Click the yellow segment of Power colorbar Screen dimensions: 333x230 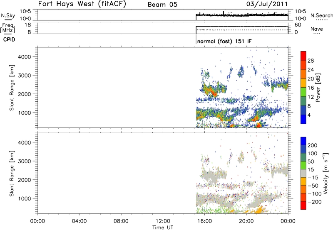tap(303, 83)
